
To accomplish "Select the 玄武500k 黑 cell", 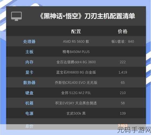I will pyautogui.click(x=76, y=113).
